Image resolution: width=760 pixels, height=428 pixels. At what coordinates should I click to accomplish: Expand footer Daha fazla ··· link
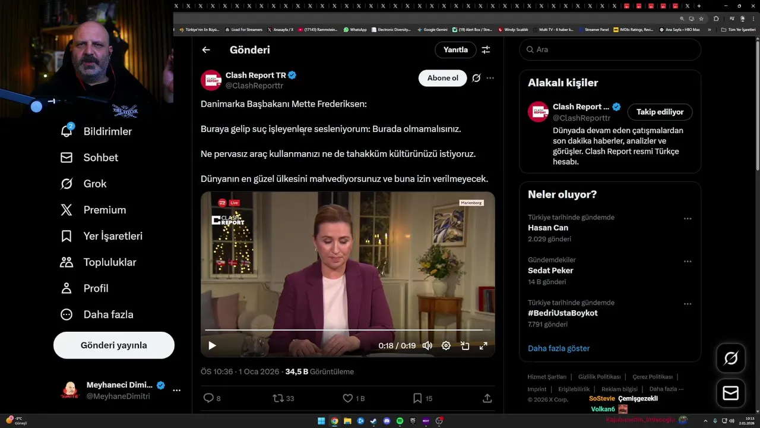point(666,389)
